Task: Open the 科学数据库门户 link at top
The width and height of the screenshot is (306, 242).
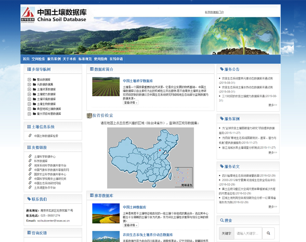Action: pyautogui.click(x=214, y=12)
